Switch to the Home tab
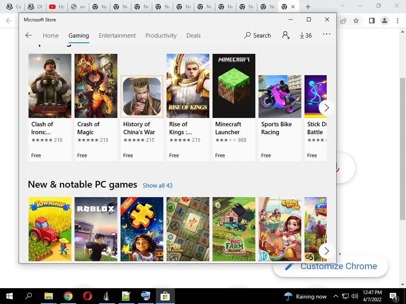 pos(51,35)
